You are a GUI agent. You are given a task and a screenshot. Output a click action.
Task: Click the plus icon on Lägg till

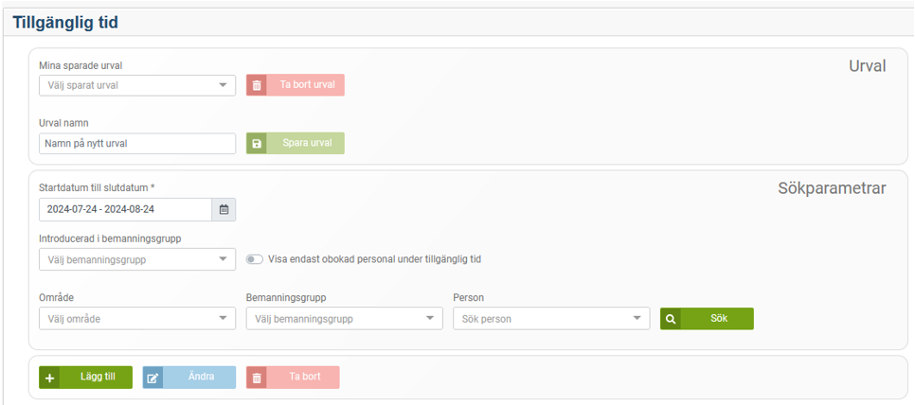tap(50, 378)
